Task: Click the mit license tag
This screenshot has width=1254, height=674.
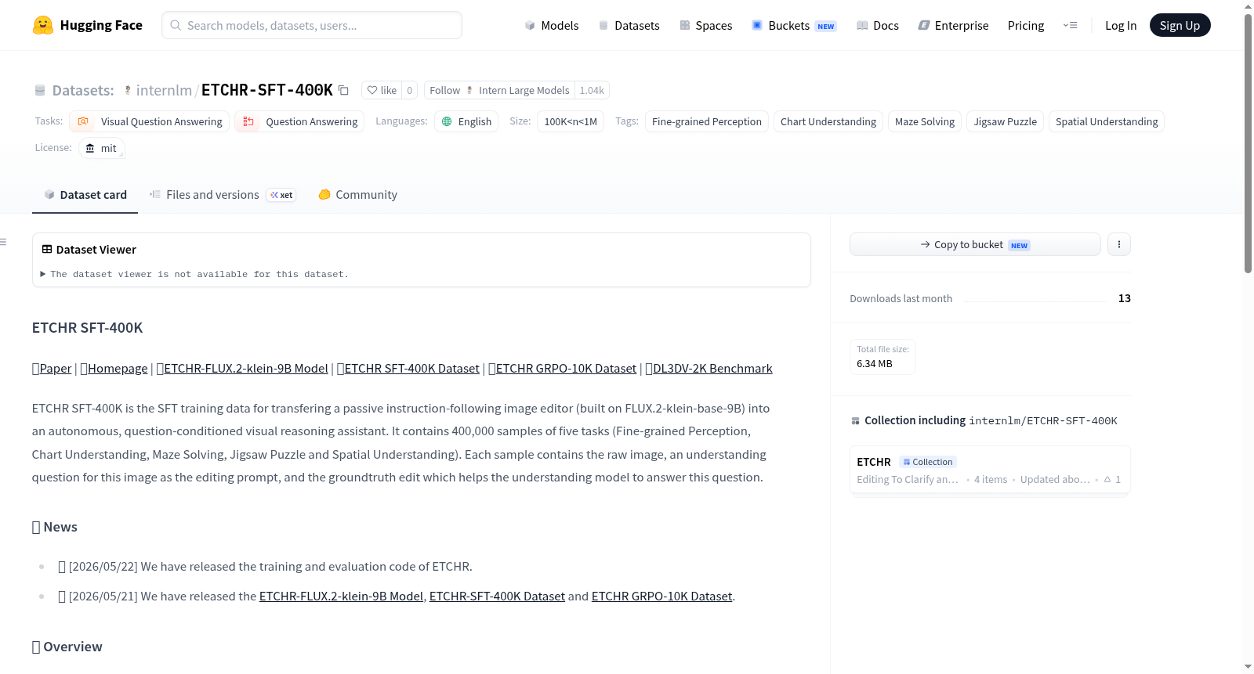Action: [102, 148]
